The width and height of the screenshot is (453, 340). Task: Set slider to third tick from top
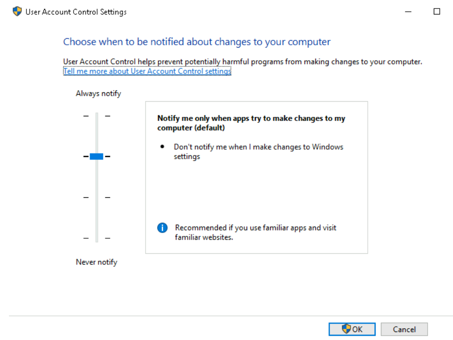(x=97, y=198)
